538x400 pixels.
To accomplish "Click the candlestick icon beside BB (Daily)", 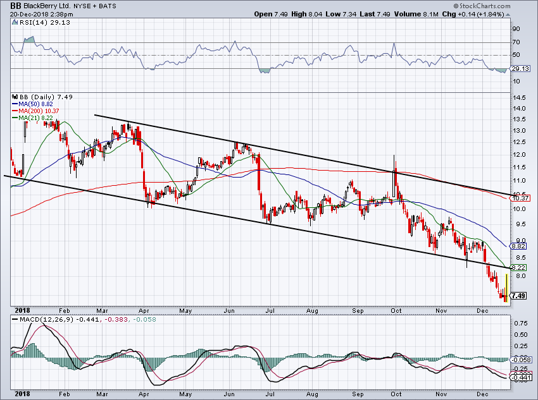I will (x=15, y=97).
